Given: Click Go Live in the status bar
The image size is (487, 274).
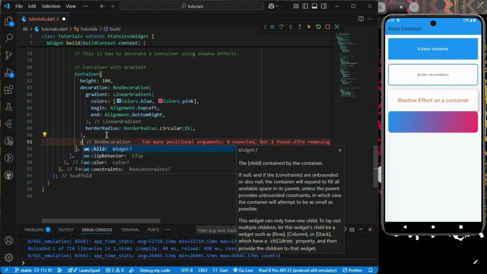Looking at the screenshot, I should (242, 270).
